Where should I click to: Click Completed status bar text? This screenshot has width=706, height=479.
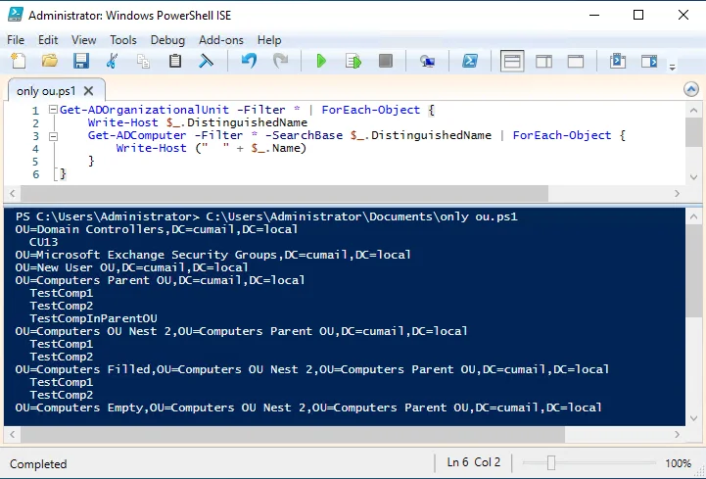(38, 463)
